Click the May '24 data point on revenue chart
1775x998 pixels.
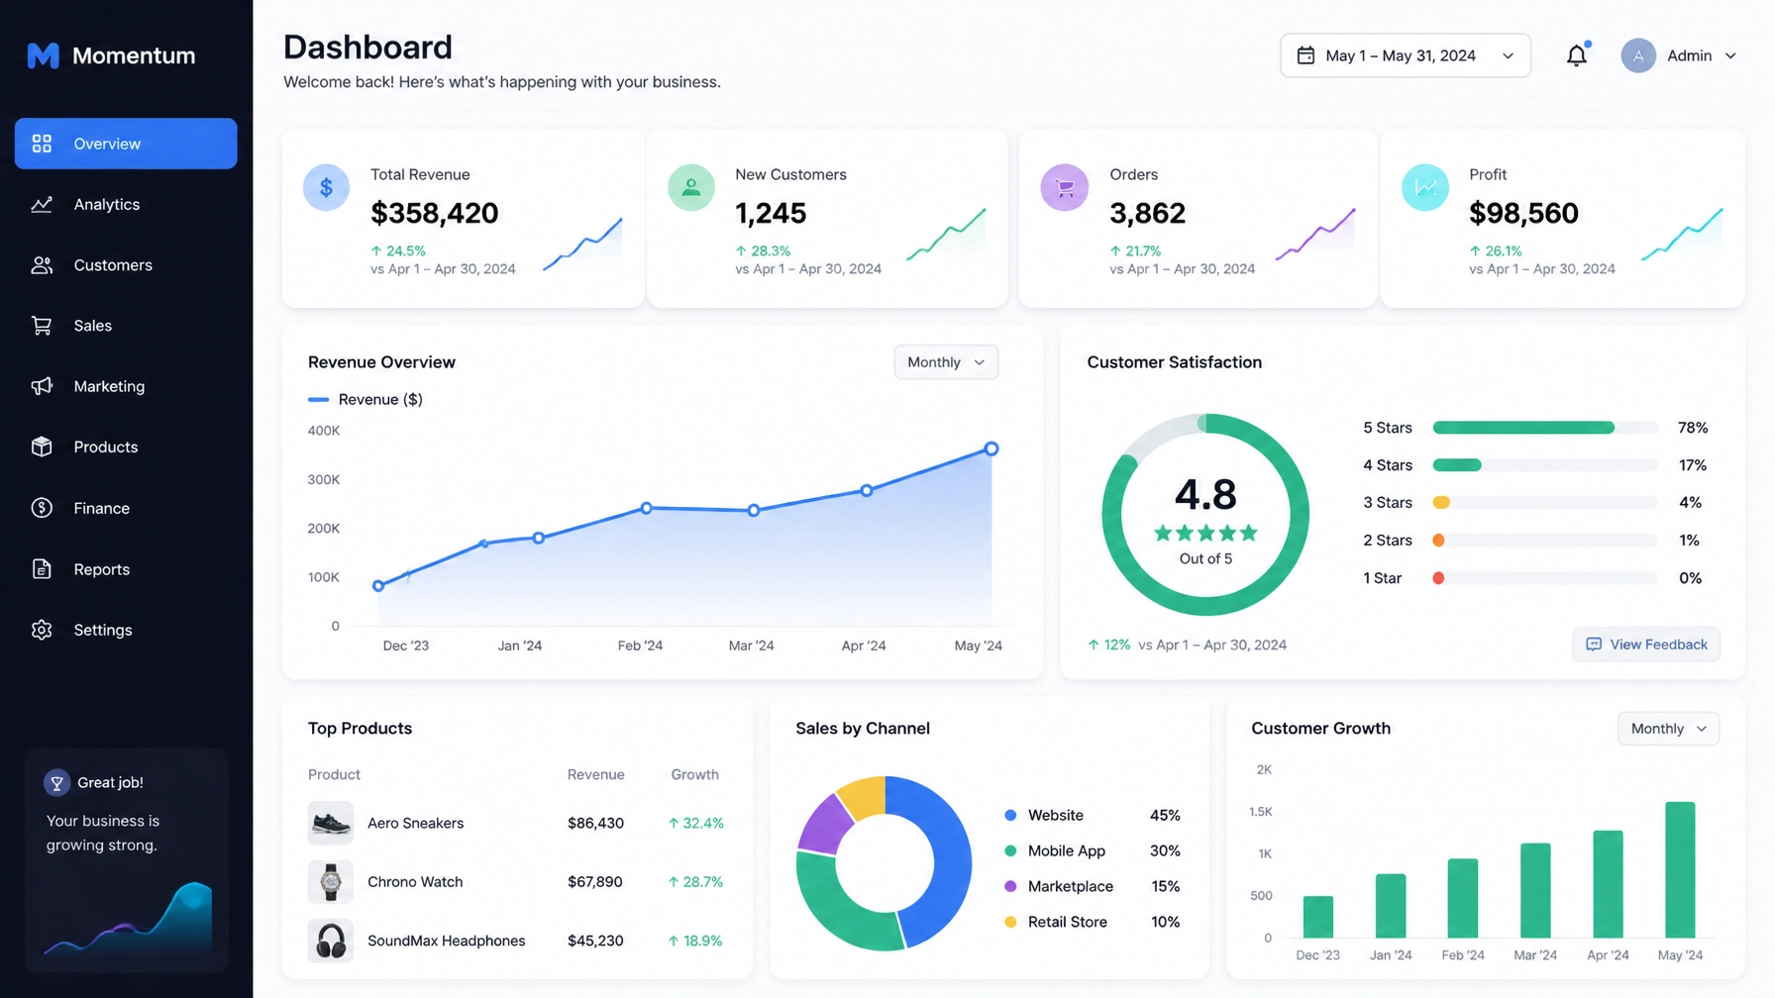992,449
